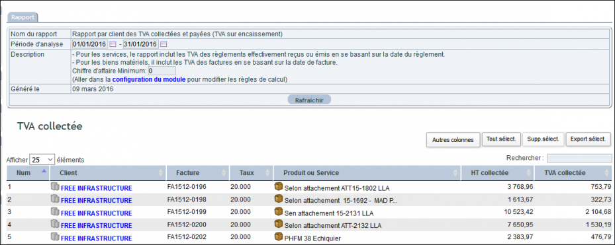
Task: Click product text Sen attachement 15-2131 LLA
Action: (329, 213)
